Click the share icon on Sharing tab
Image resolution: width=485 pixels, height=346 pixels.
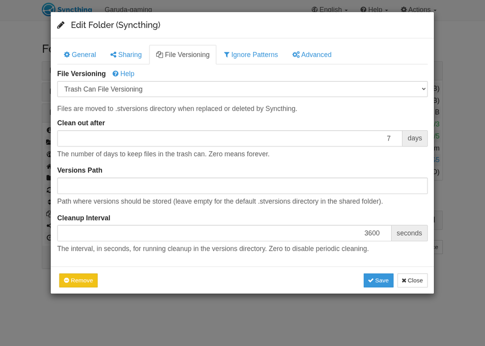[113, 55]
